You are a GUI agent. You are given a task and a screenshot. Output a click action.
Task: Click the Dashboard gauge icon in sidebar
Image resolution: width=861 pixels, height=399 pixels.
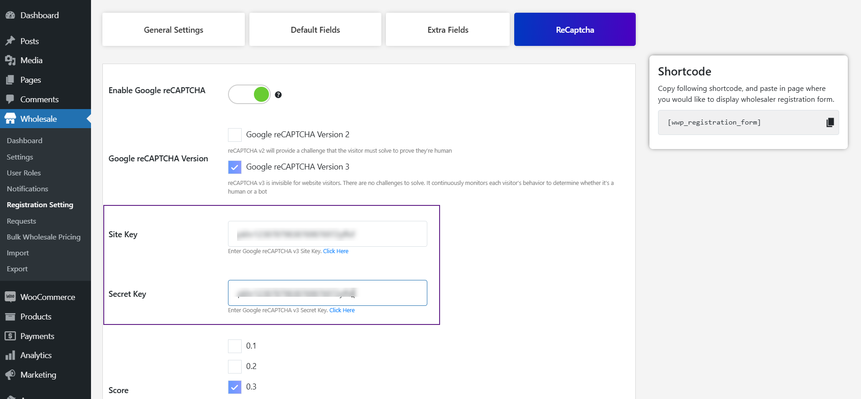point(10,15)
